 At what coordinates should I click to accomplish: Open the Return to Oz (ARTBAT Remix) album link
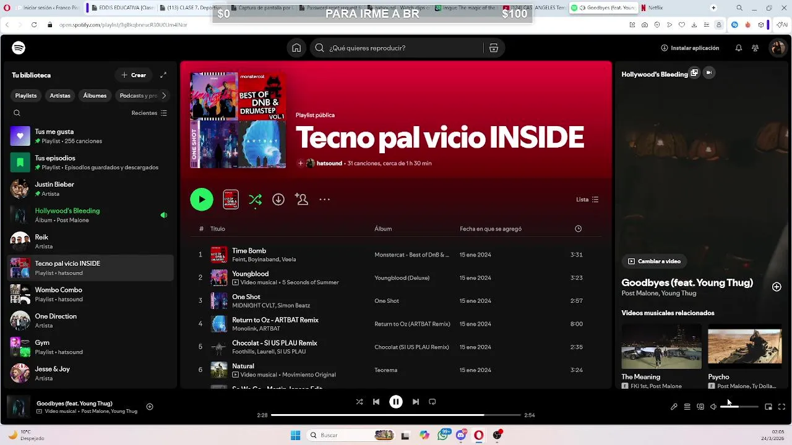412,324
